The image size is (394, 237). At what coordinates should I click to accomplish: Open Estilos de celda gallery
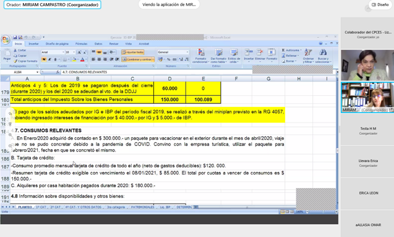coord(234,56)
